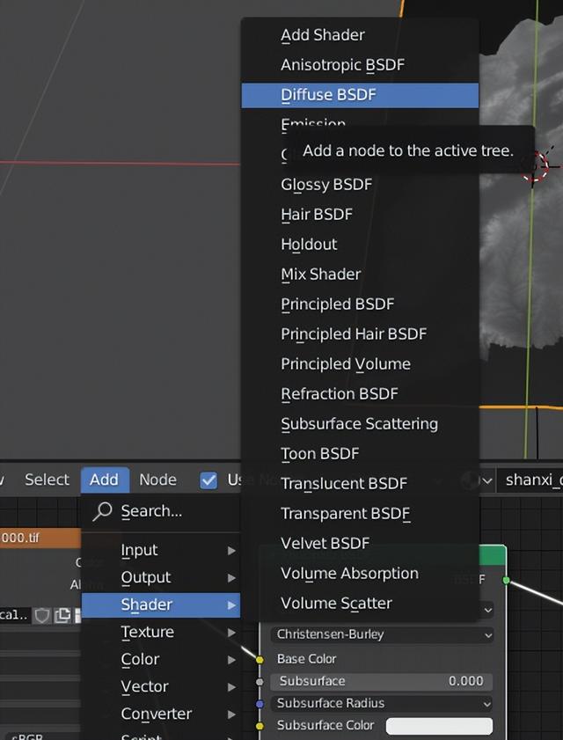The width and height of the screenshot is (563, 740).
Task: Open the Node menu in the node editor header
Action: click(x=158, y=480)
